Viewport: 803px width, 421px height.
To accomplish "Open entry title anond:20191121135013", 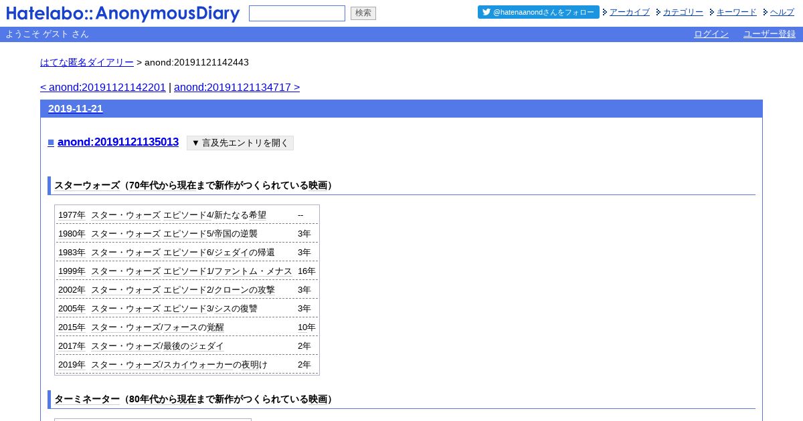I will pyautogui.click(x=118, y=142).
